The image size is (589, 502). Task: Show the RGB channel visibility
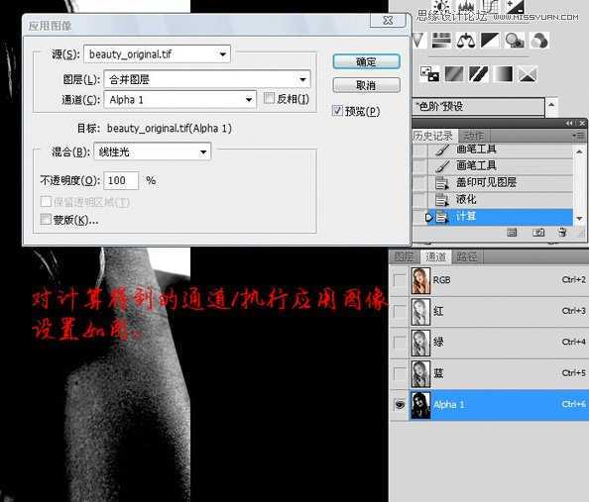[x=400, y=280]
